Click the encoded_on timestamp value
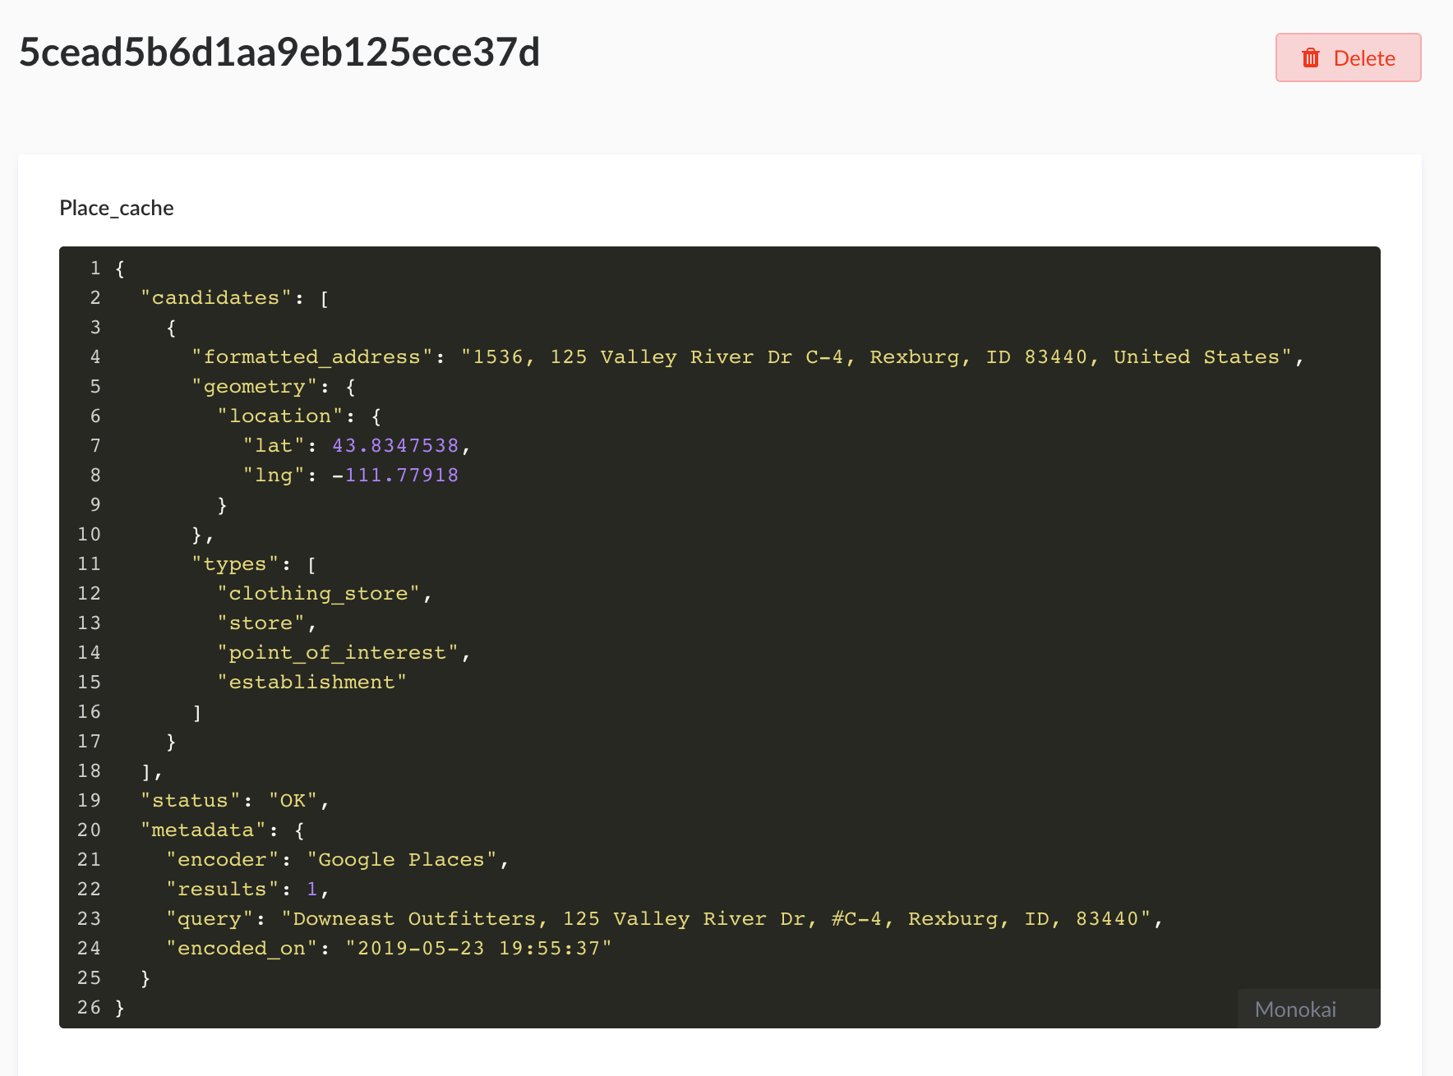The width and height of the screenshot is (1453, 1076). pyautogui.click(x=479, y=948)
